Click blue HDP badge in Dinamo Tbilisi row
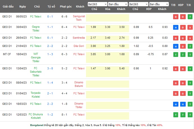This screenshot has height=129, width=194. 182,104
